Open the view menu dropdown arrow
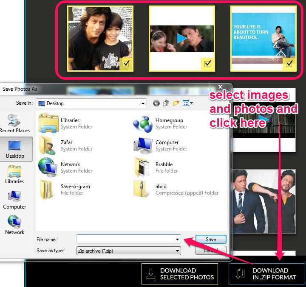The height and width of the screenshot is (287, 306). [191, 103]
